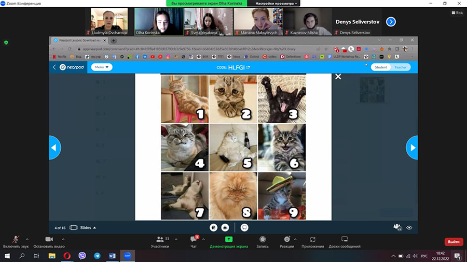Unmute microphone with Включить звук button
The width and height of the screenshot is (467, 262).
pyautogui.click(x=16, y=242)
